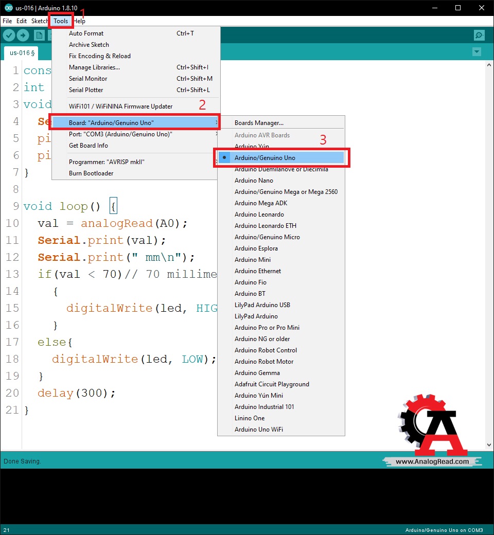Screen dimensions: 494x535
Task: Choose Arduino Yún Mini board
Action: click(281, 396)
